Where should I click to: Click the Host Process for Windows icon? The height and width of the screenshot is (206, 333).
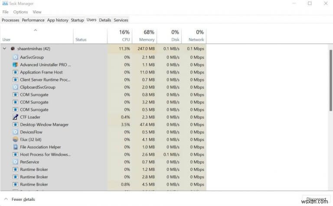(x=15, y=154)
